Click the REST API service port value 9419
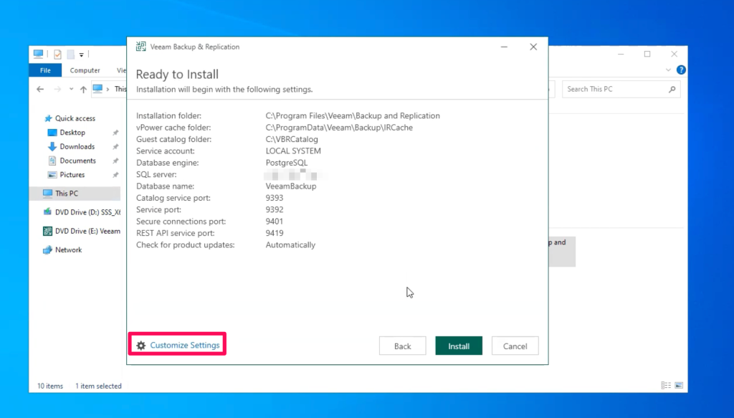Screen dimensions: 734x418 (275, 232)
